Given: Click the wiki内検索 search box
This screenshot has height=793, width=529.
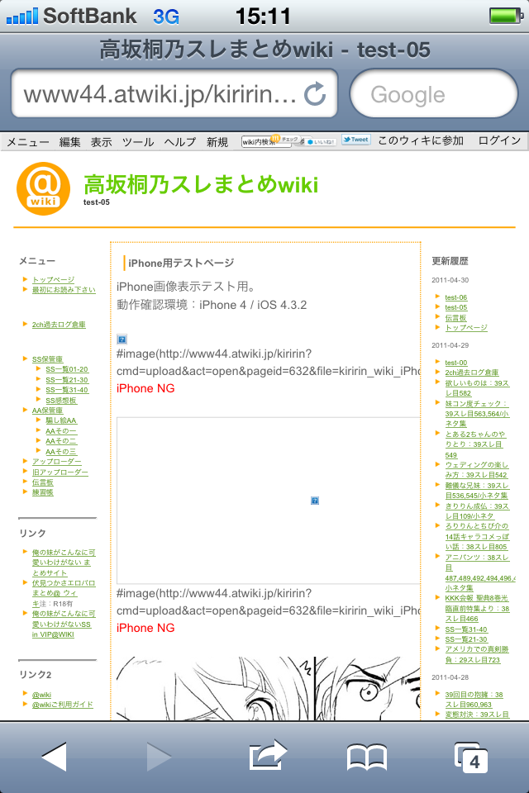Looking at the screenshot, I should click(x=267, y=141).
